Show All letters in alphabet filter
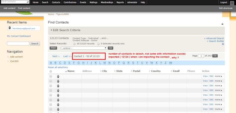Image resolution: width=236 pixels, height=113 pixels. 171,63
